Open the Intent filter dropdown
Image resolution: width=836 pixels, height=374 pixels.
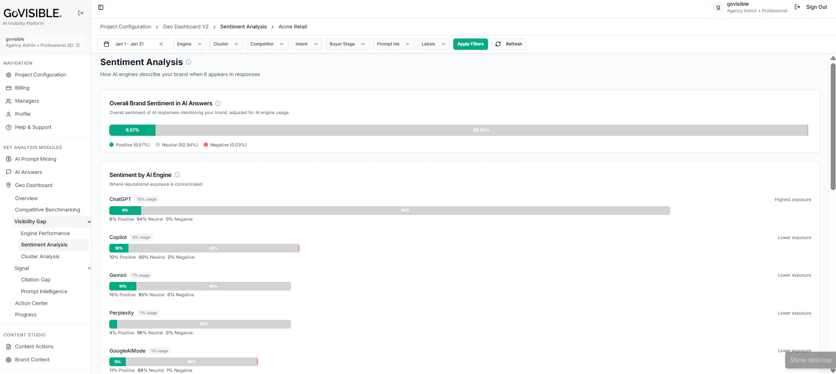[307, 44]
